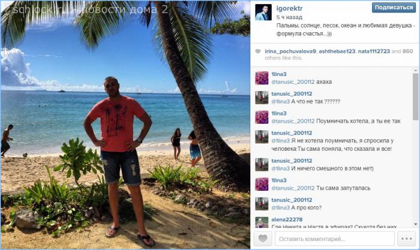The width and height of the screenshot is (420, 250).
Task: Click the comments scrollbar thumb
Action: [415, 97]
